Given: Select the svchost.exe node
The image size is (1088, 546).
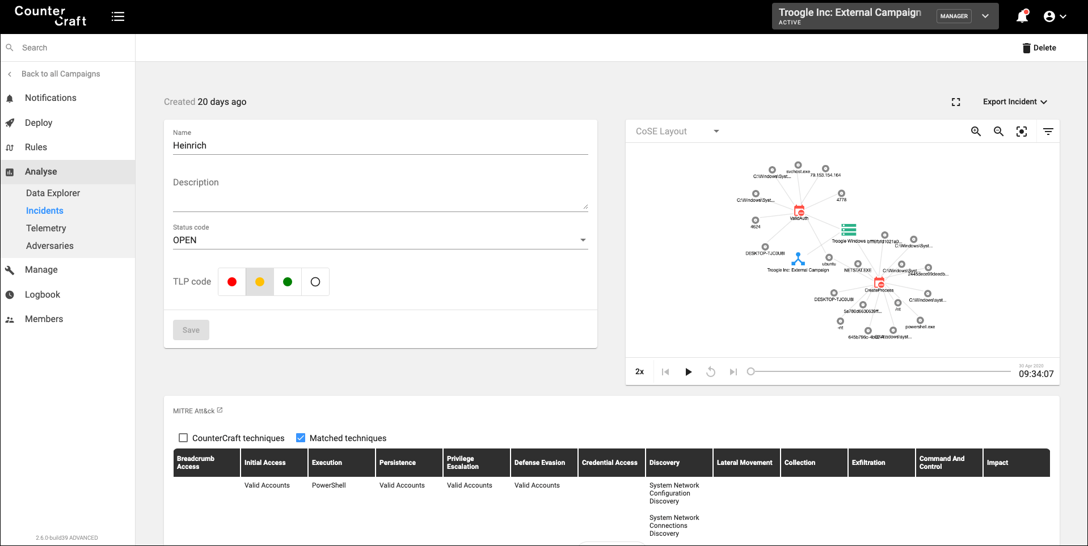Looking at the screenshot, I should coord(798,165).
